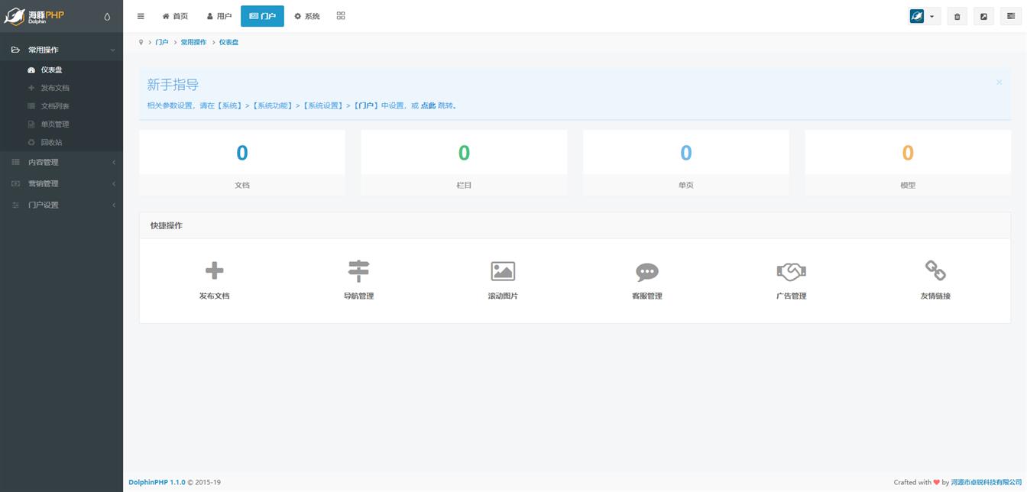
Task: Toggle the right side panel icon
Action: (x=1010, y=16)
